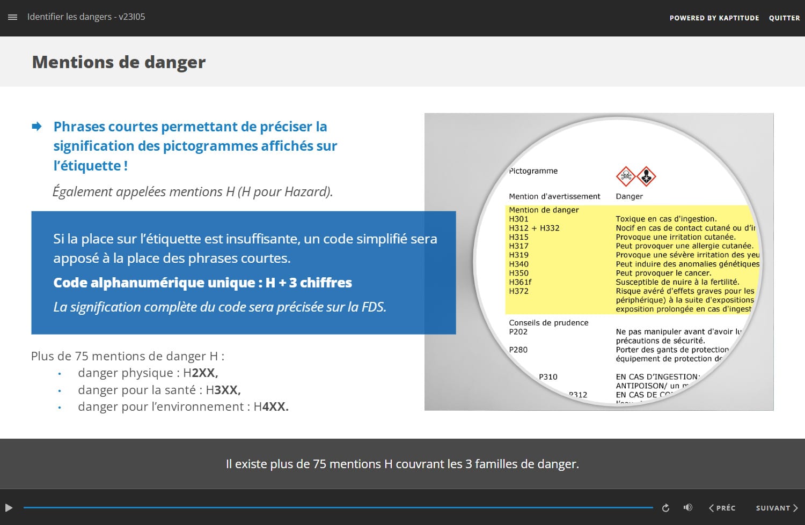The width and height of the screenshot is (805, 525).
Task: Click the QUITTER button
Action: (784, 18)
